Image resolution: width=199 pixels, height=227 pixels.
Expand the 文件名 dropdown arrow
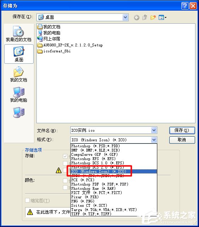(x=154, y=130)
